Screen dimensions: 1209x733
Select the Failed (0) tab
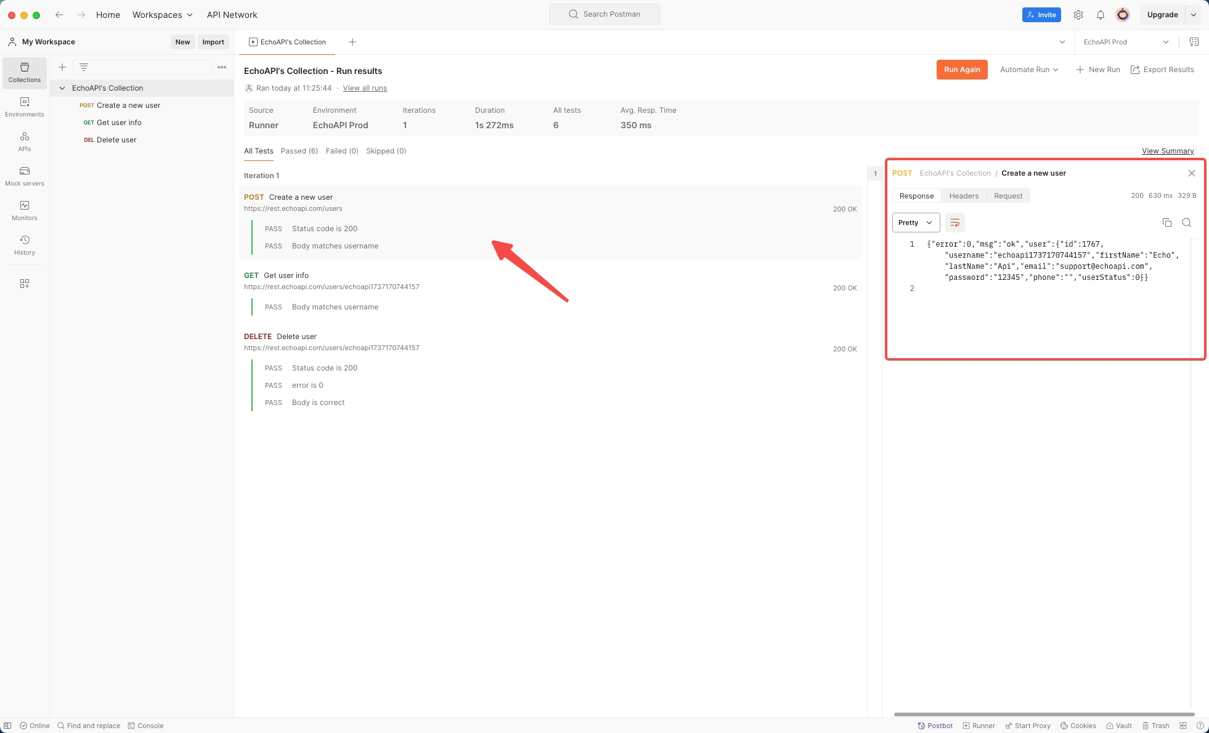coord(342,151)
